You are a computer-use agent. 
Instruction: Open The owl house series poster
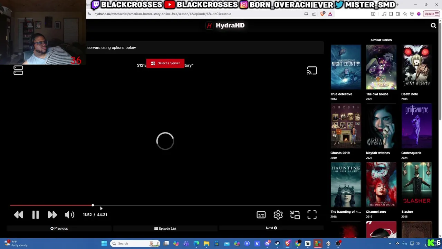pyautogui.click(x=381, y=67)
